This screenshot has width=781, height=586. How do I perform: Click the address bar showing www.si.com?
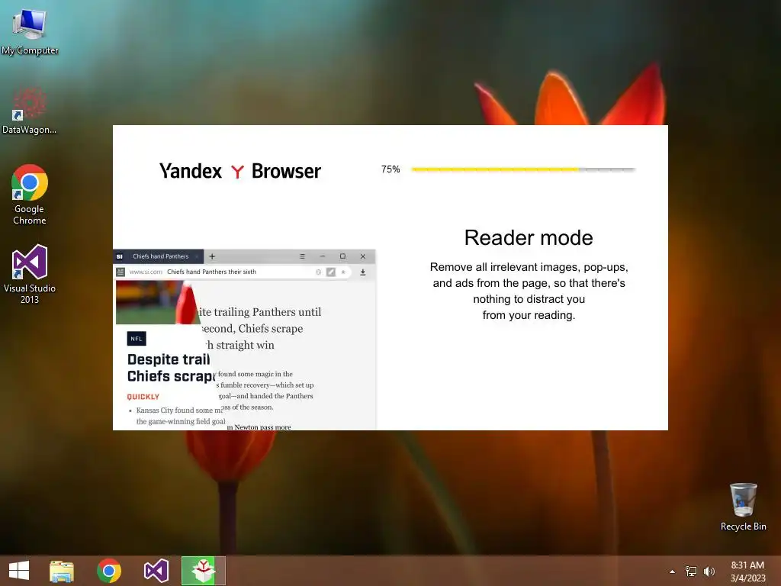click(x=233, y=272)
